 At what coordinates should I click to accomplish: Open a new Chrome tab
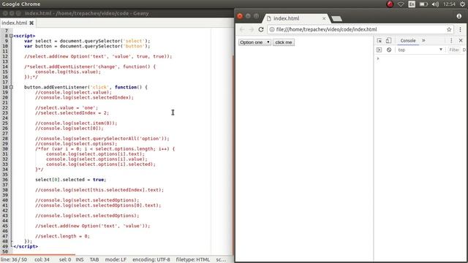[336, 19]
